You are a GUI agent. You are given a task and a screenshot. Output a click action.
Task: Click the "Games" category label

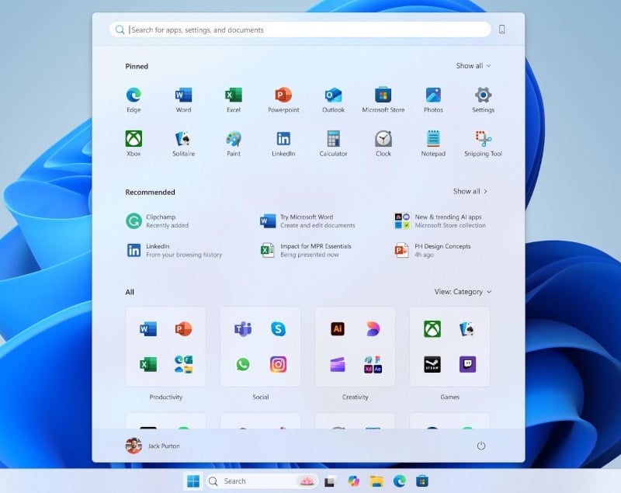pos(450,397)
